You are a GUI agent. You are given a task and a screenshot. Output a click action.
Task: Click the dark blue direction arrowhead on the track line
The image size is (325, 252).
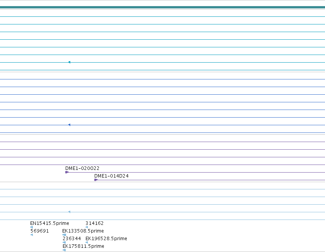[x=69, y=125]
